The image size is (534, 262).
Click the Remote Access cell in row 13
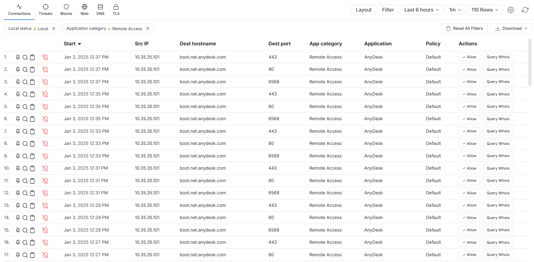point(325,205)
